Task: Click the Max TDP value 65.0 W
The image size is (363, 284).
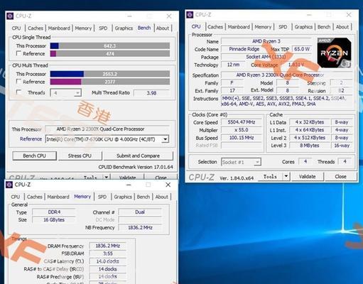Action: click(x=302, y=49)
